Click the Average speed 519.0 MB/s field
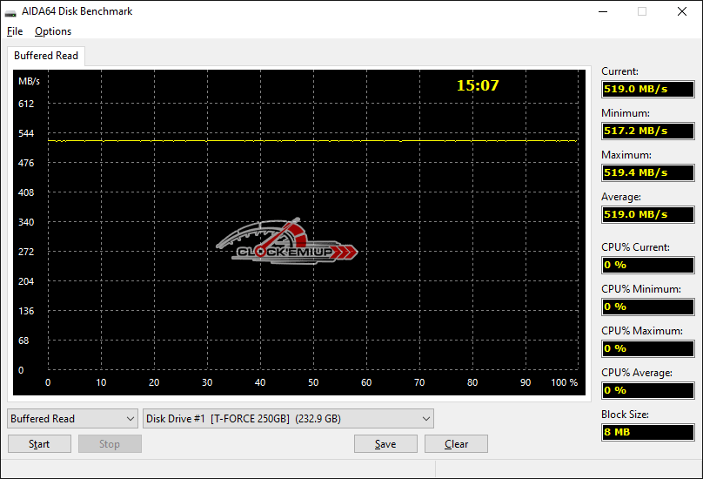 [648, 214]
